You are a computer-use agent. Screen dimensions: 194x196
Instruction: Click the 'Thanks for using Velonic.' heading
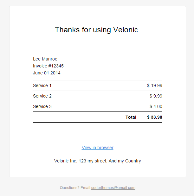click(97, 30)
